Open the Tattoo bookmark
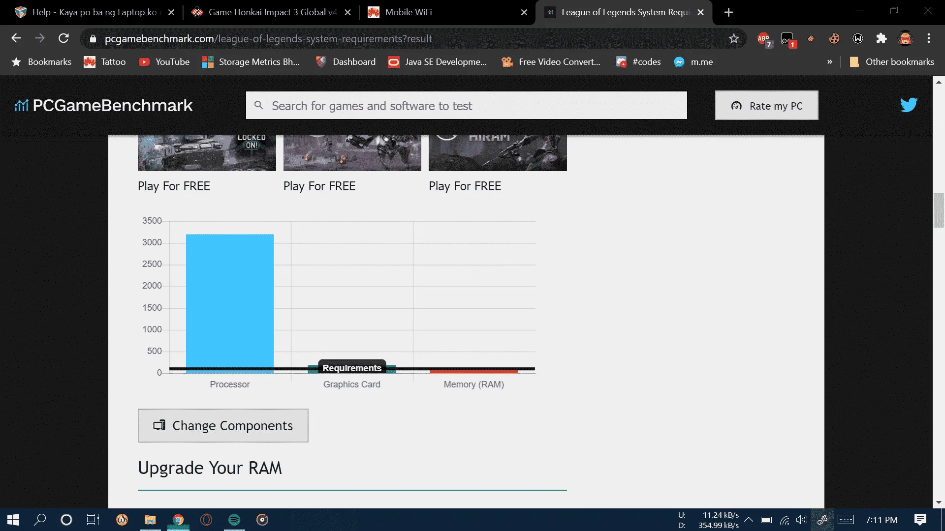This screenshot has width=945, height=531. (105, 62)
